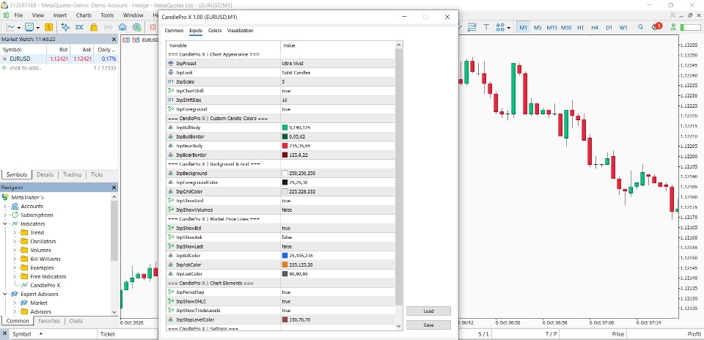Viewport: 704px width, 340px height.
Task: Open InpLook Solid Candles value dropdown
Action: 337,73
